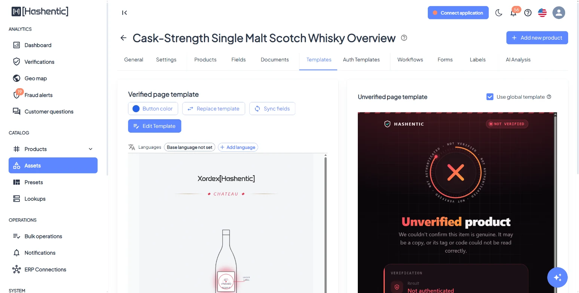Toggle dark mode moon icon
This screenshot has height=293, width=579.
tap(499, 13)
